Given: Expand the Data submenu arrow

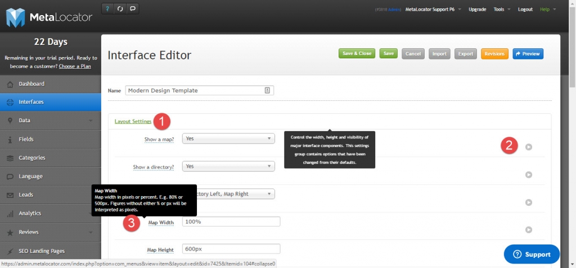Looking at the screenshot, I should point(91,121).
